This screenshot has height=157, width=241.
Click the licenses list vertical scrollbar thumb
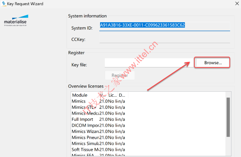tap(228, 117)
